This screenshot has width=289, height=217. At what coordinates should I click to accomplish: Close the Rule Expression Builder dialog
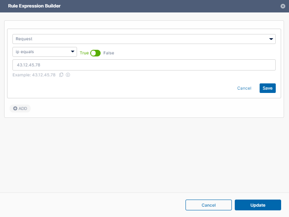[x=283, y=6]
